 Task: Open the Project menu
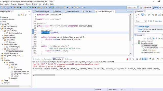pos(35,4)
